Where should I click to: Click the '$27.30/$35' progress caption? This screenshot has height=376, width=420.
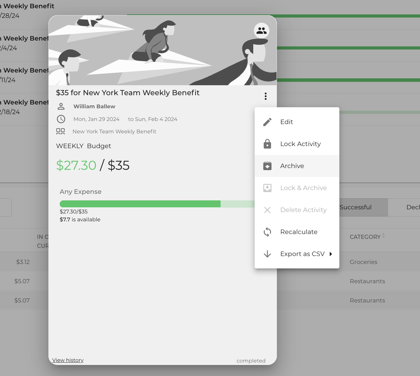(74, 212)
